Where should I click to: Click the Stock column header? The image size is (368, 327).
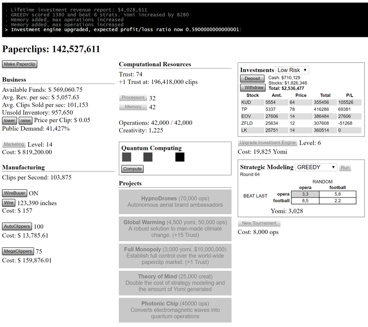(253, 95)
